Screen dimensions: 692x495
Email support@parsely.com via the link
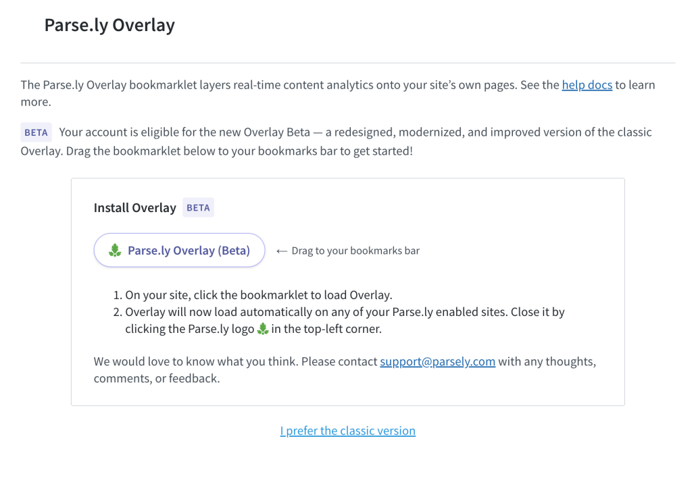tap(437, 361)
